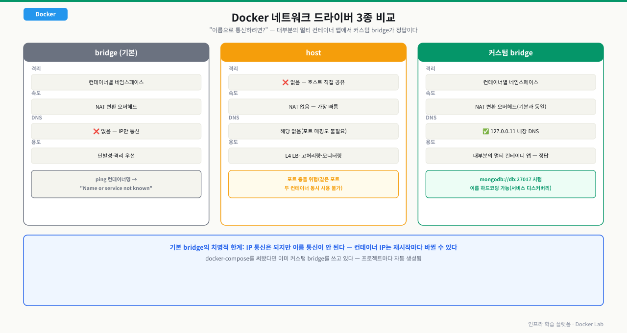The image size is (627, 333).
Task: Click 'NAT 변환 오버헤드' in bridge (기본) column
Action: point(116,107)
